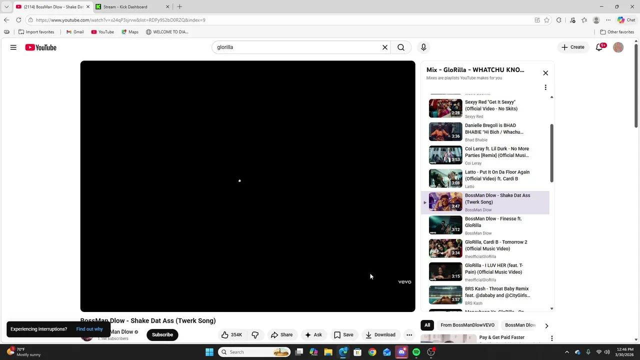Go back with the browser back arrow
Screen dimensions: 640x360
6,20
